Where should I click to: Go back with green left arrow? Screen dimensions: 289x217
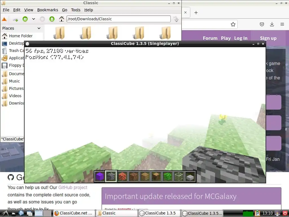pos(25,19)
